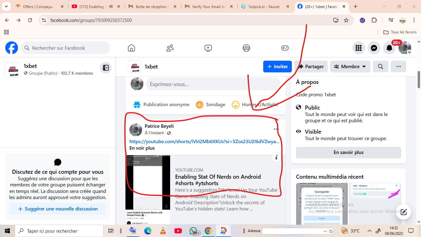Viewport: 421px width, 237px height.
Task: Open the Groups icon in top navigation
Action: [246, 48]
